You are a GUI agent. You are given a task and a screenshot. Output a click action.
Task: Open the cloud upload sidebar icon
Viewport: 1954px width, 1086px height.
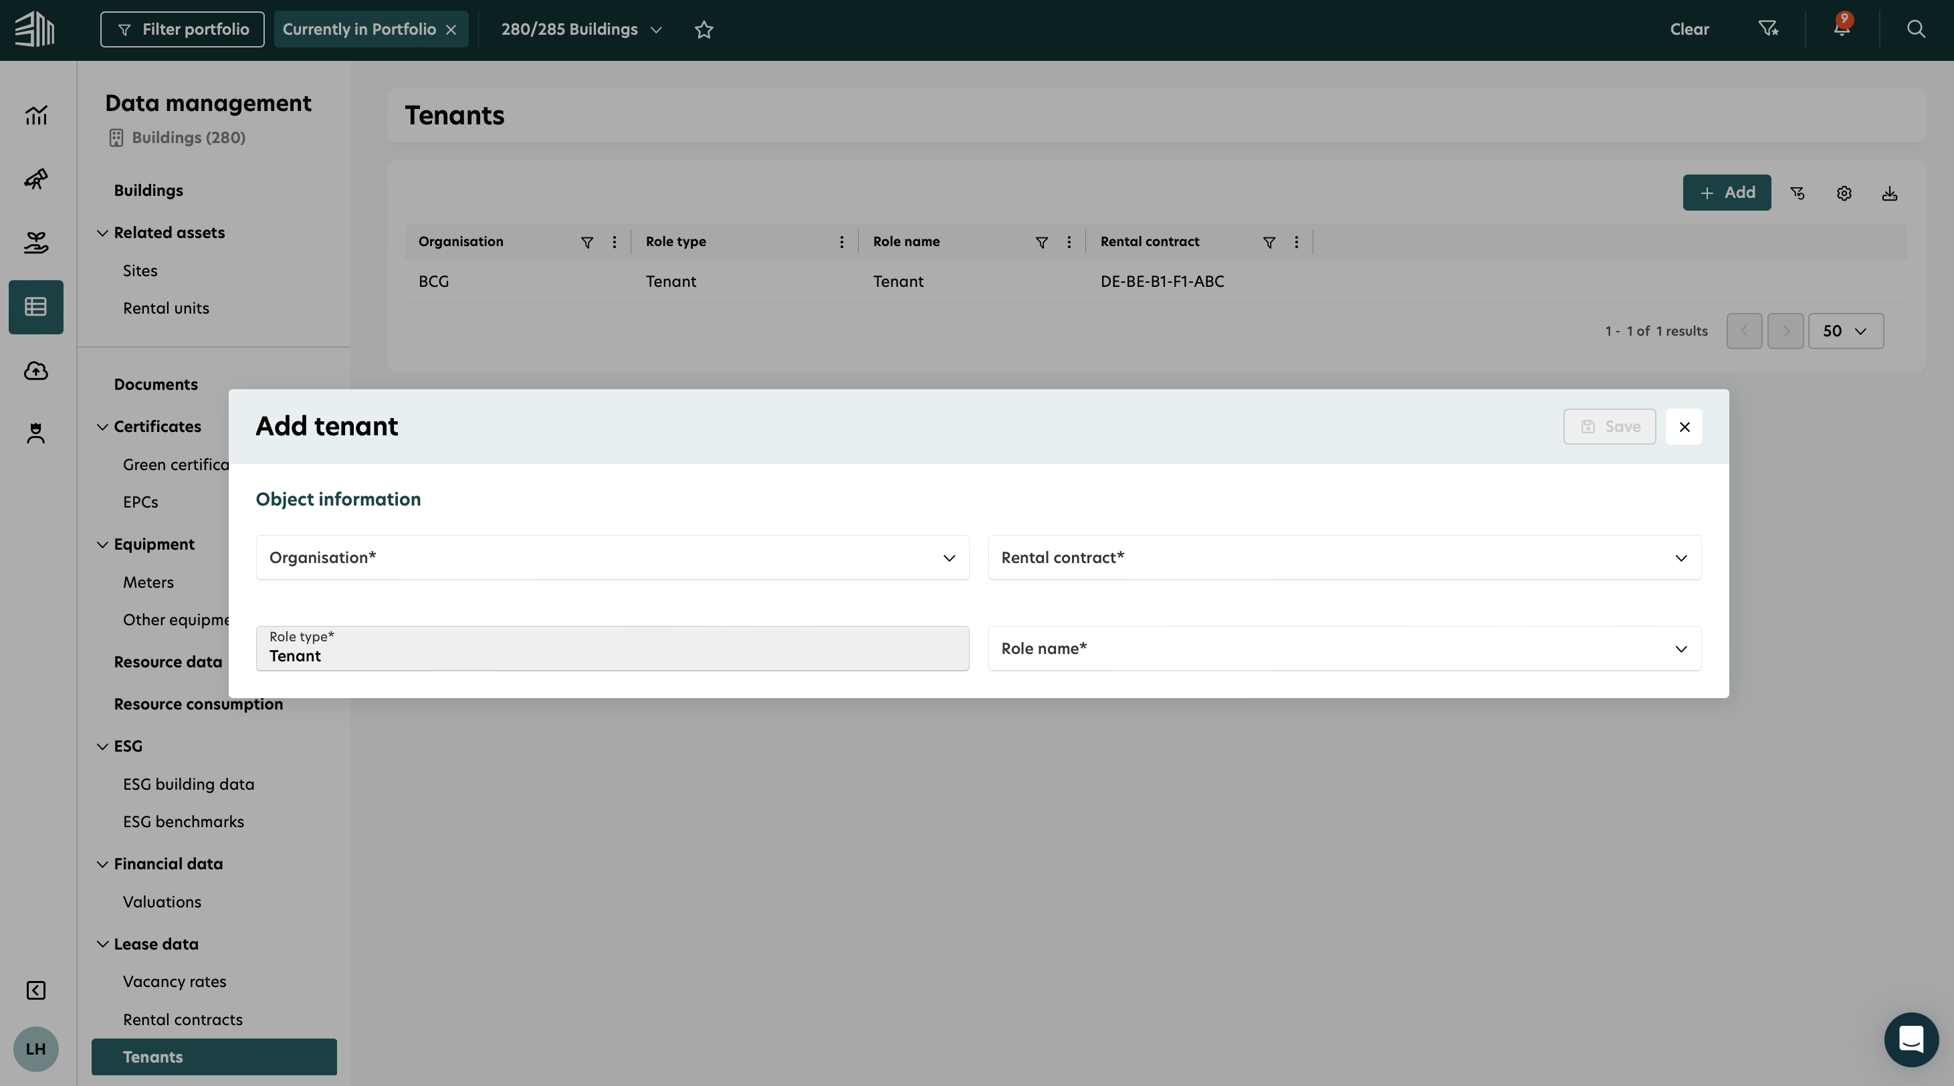[35, 371]
